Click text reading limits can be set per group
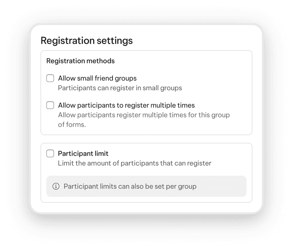The image size is (293, 249). pos(130,186)
